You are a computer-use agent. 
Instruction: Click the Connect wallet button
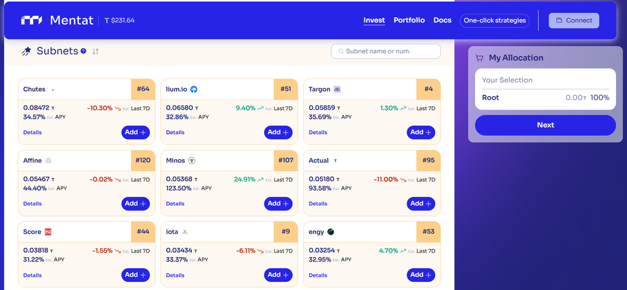click(574, 20)
